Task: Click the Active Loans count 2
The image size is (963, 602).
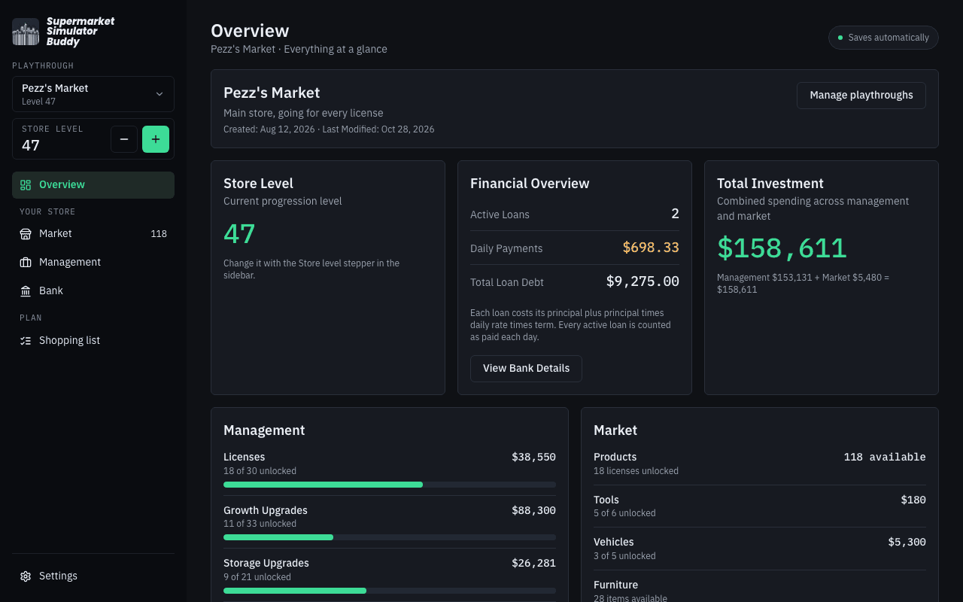Action: click(675, 214)
